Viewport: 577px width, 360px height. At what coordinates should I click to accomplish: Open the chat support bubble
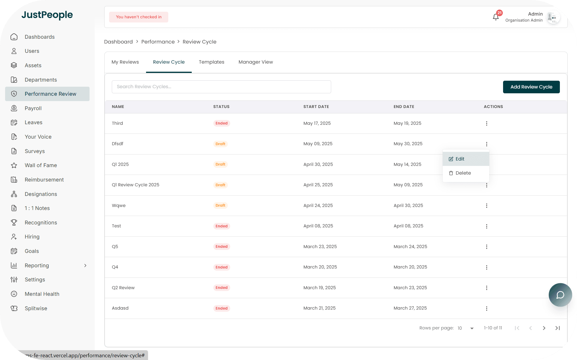pyautogui.click(x=560, y=295)
